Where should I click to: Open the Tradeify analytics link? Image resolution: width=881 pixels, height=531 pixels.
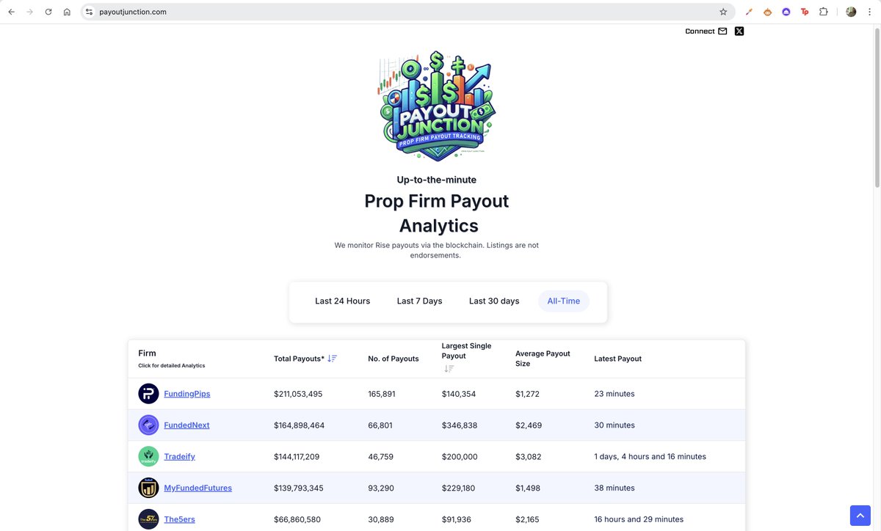[179, 456]
